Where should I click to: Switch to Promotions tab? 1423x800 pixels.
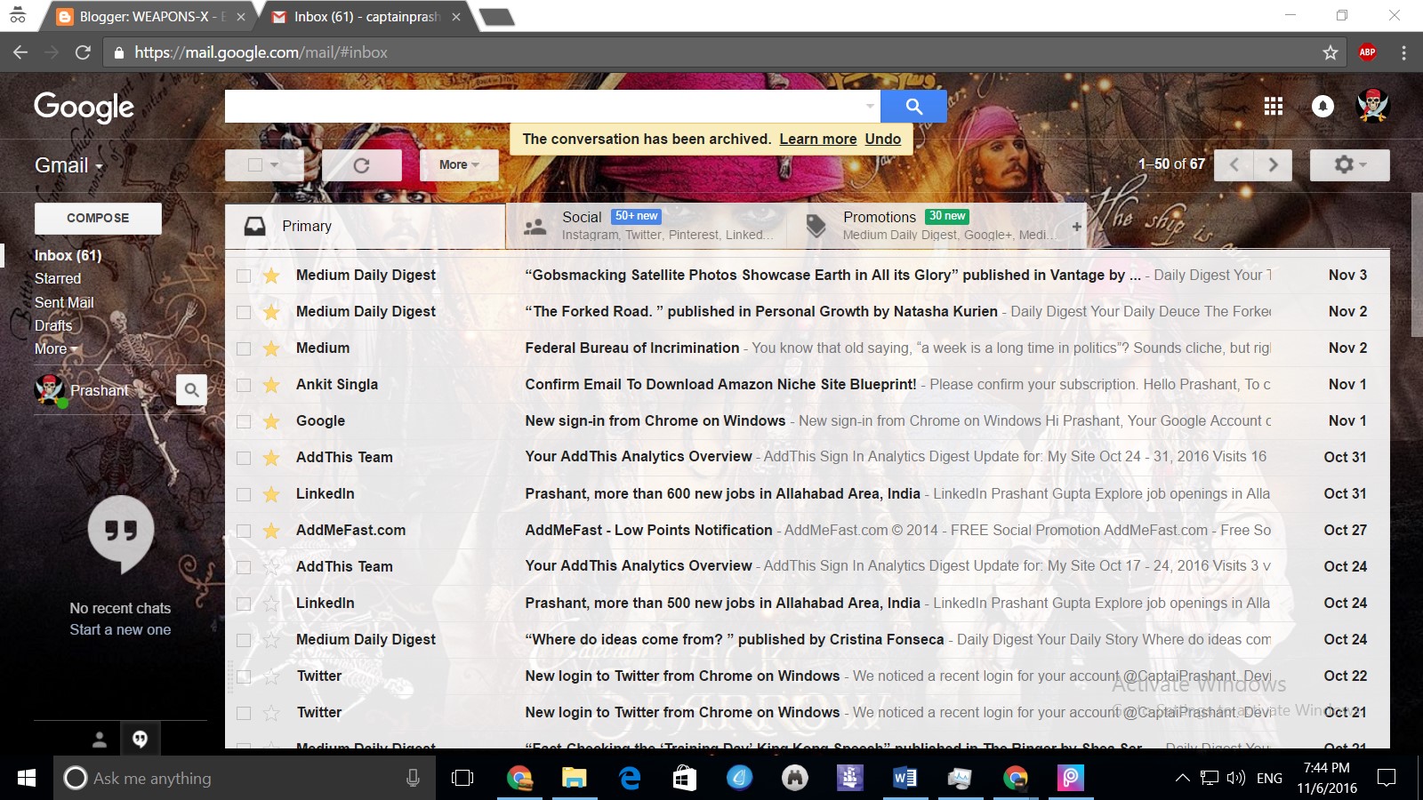[x=925, y=227]
